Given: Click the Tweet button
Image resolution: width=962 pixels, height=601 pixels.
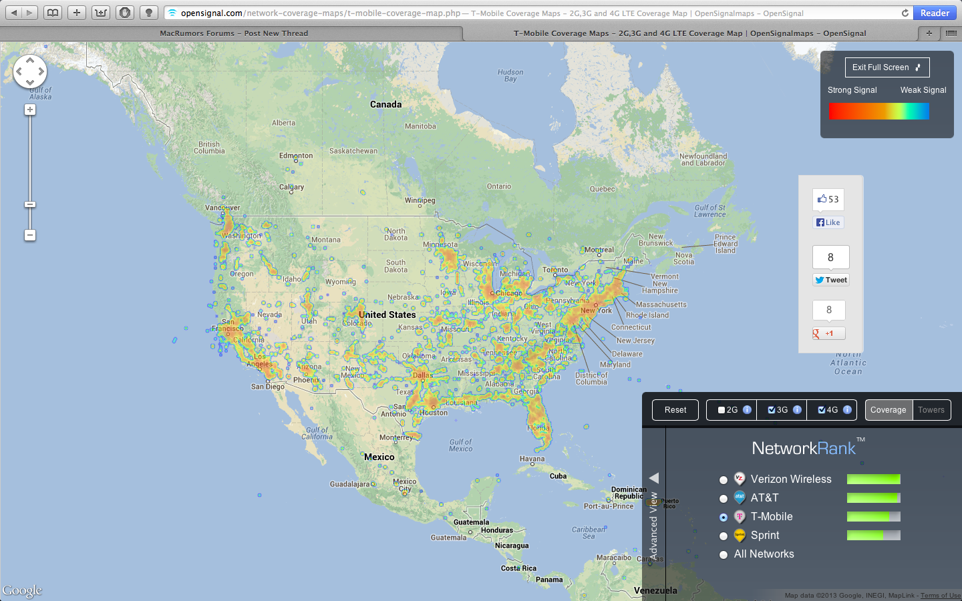Looking at the screenshot, I should (831, 280).
